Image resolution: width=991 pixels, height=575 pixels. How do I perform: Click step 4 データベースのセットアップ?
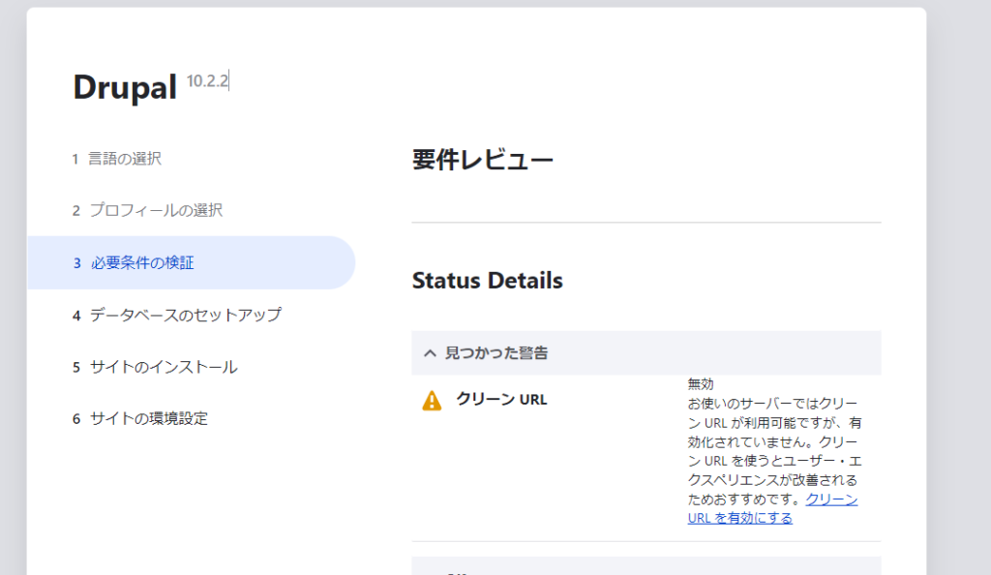[x=185, y=315]
